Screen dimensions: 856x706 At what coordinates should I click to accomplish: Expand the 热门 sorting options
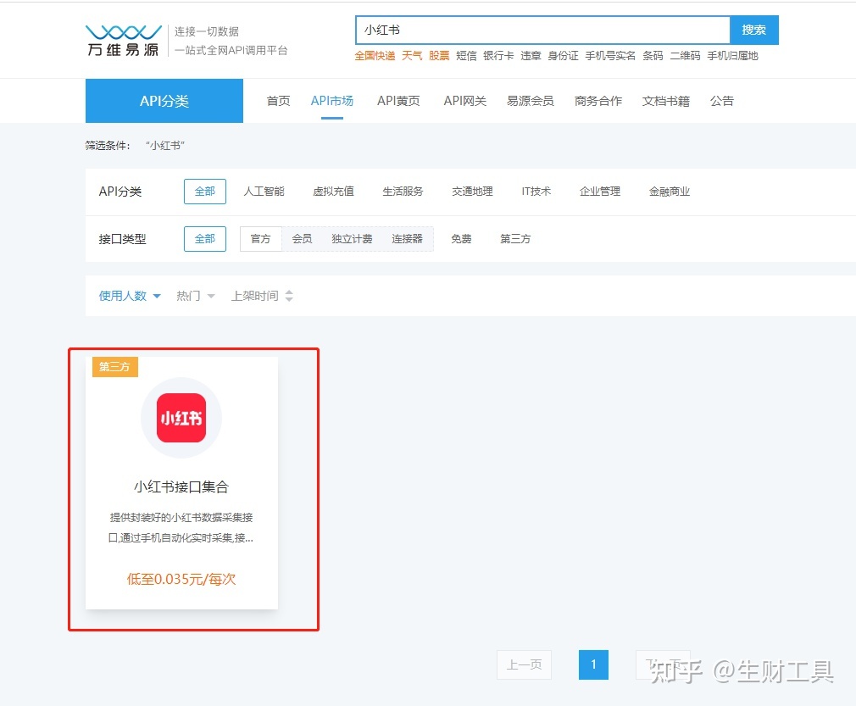point(195,295)
